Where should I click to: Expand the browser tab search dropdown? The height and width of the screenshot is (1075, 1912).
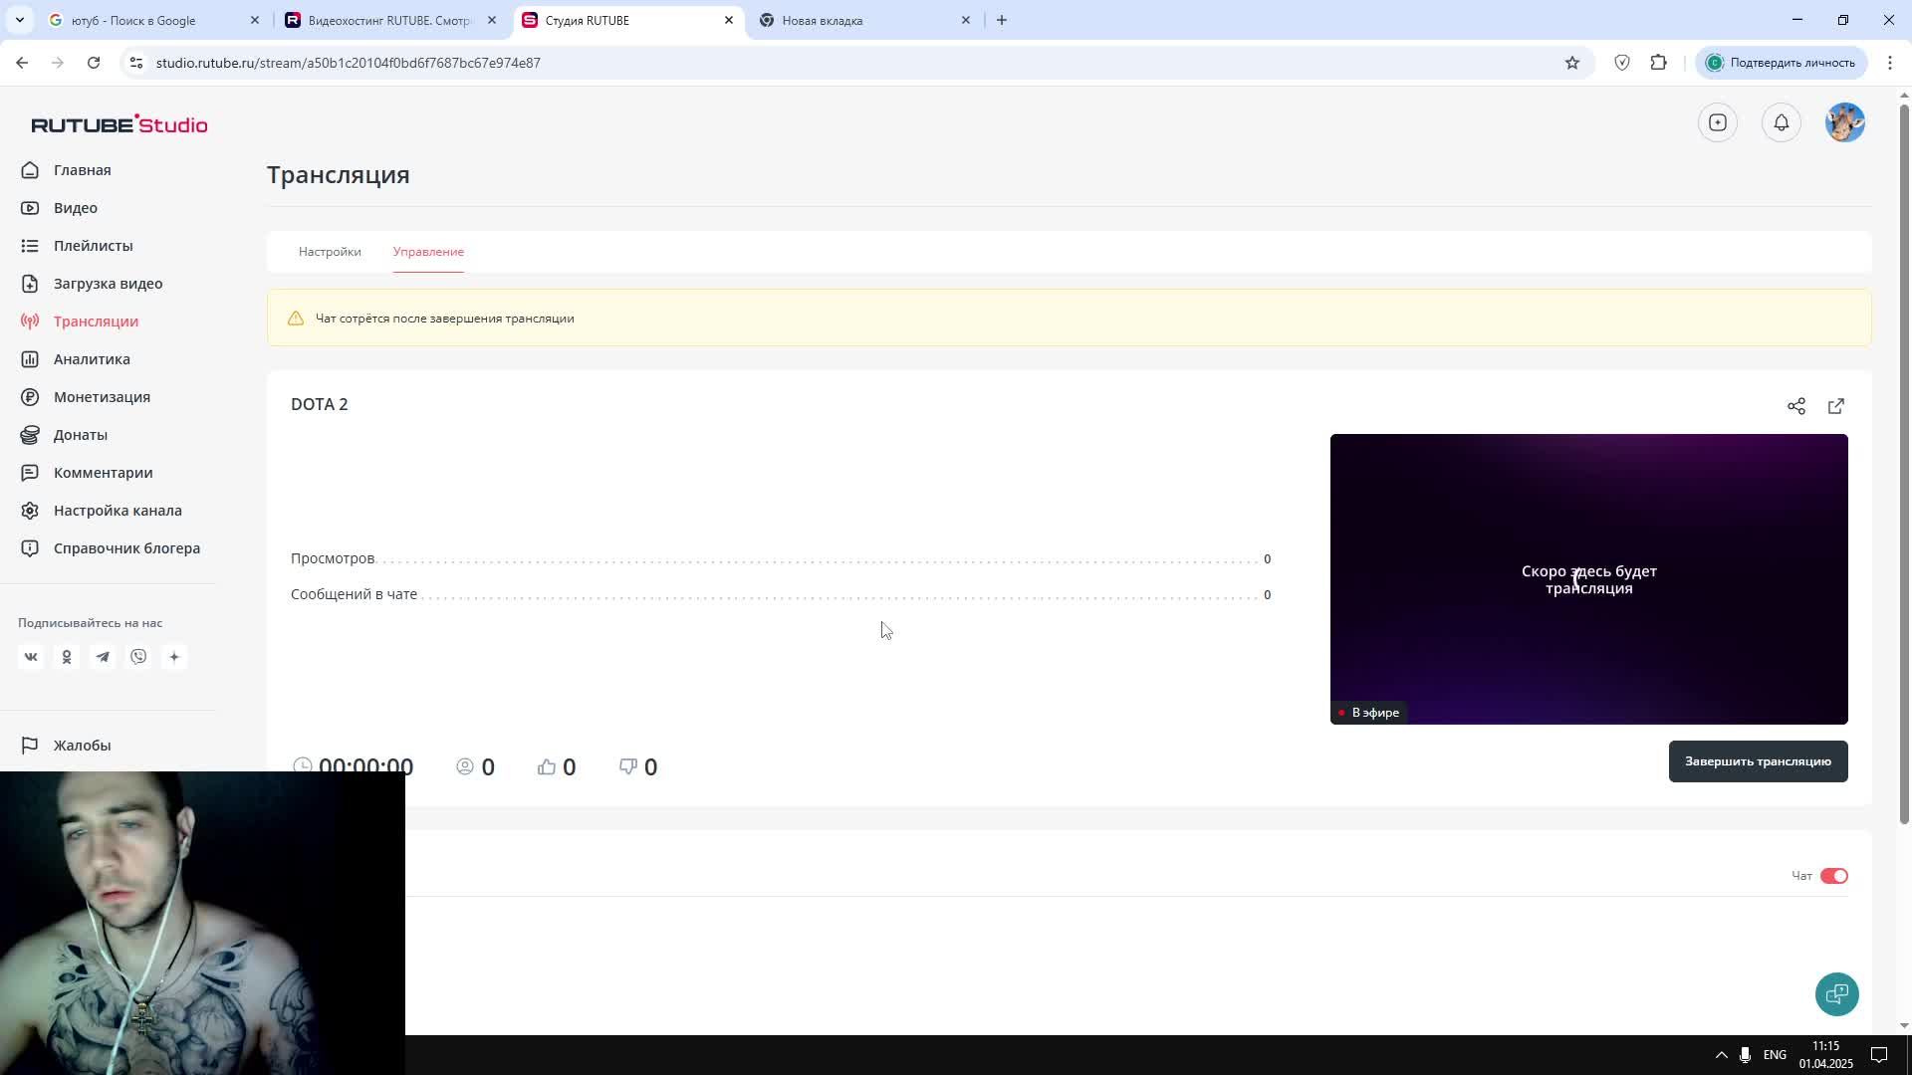pyautogui.click(x=19, y=20)
